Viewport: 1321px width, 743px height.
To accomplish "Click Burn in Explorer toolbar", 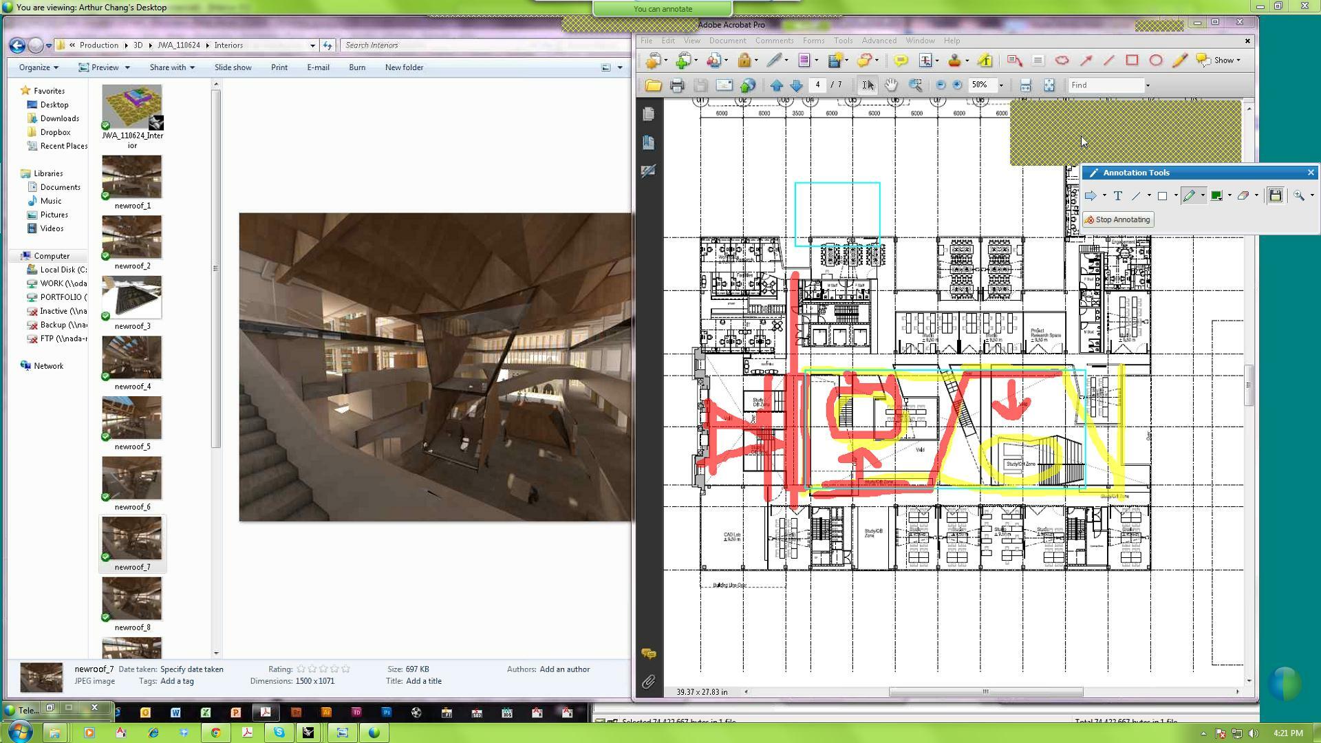I will point(357,67).
